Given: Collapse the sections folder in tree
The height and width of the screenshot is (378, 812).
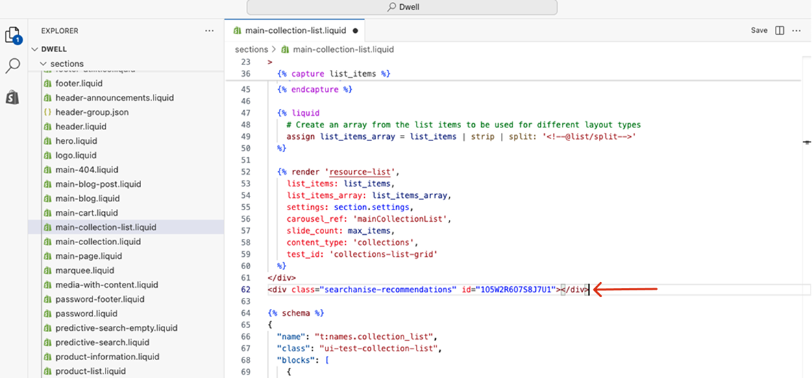Looking at the screenshot, I should (44, 64).
